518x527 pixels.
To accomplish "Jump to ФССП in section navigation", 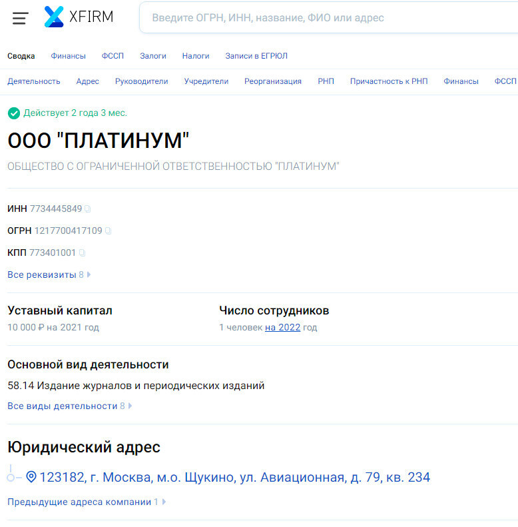I will click(x=505, y=81).
